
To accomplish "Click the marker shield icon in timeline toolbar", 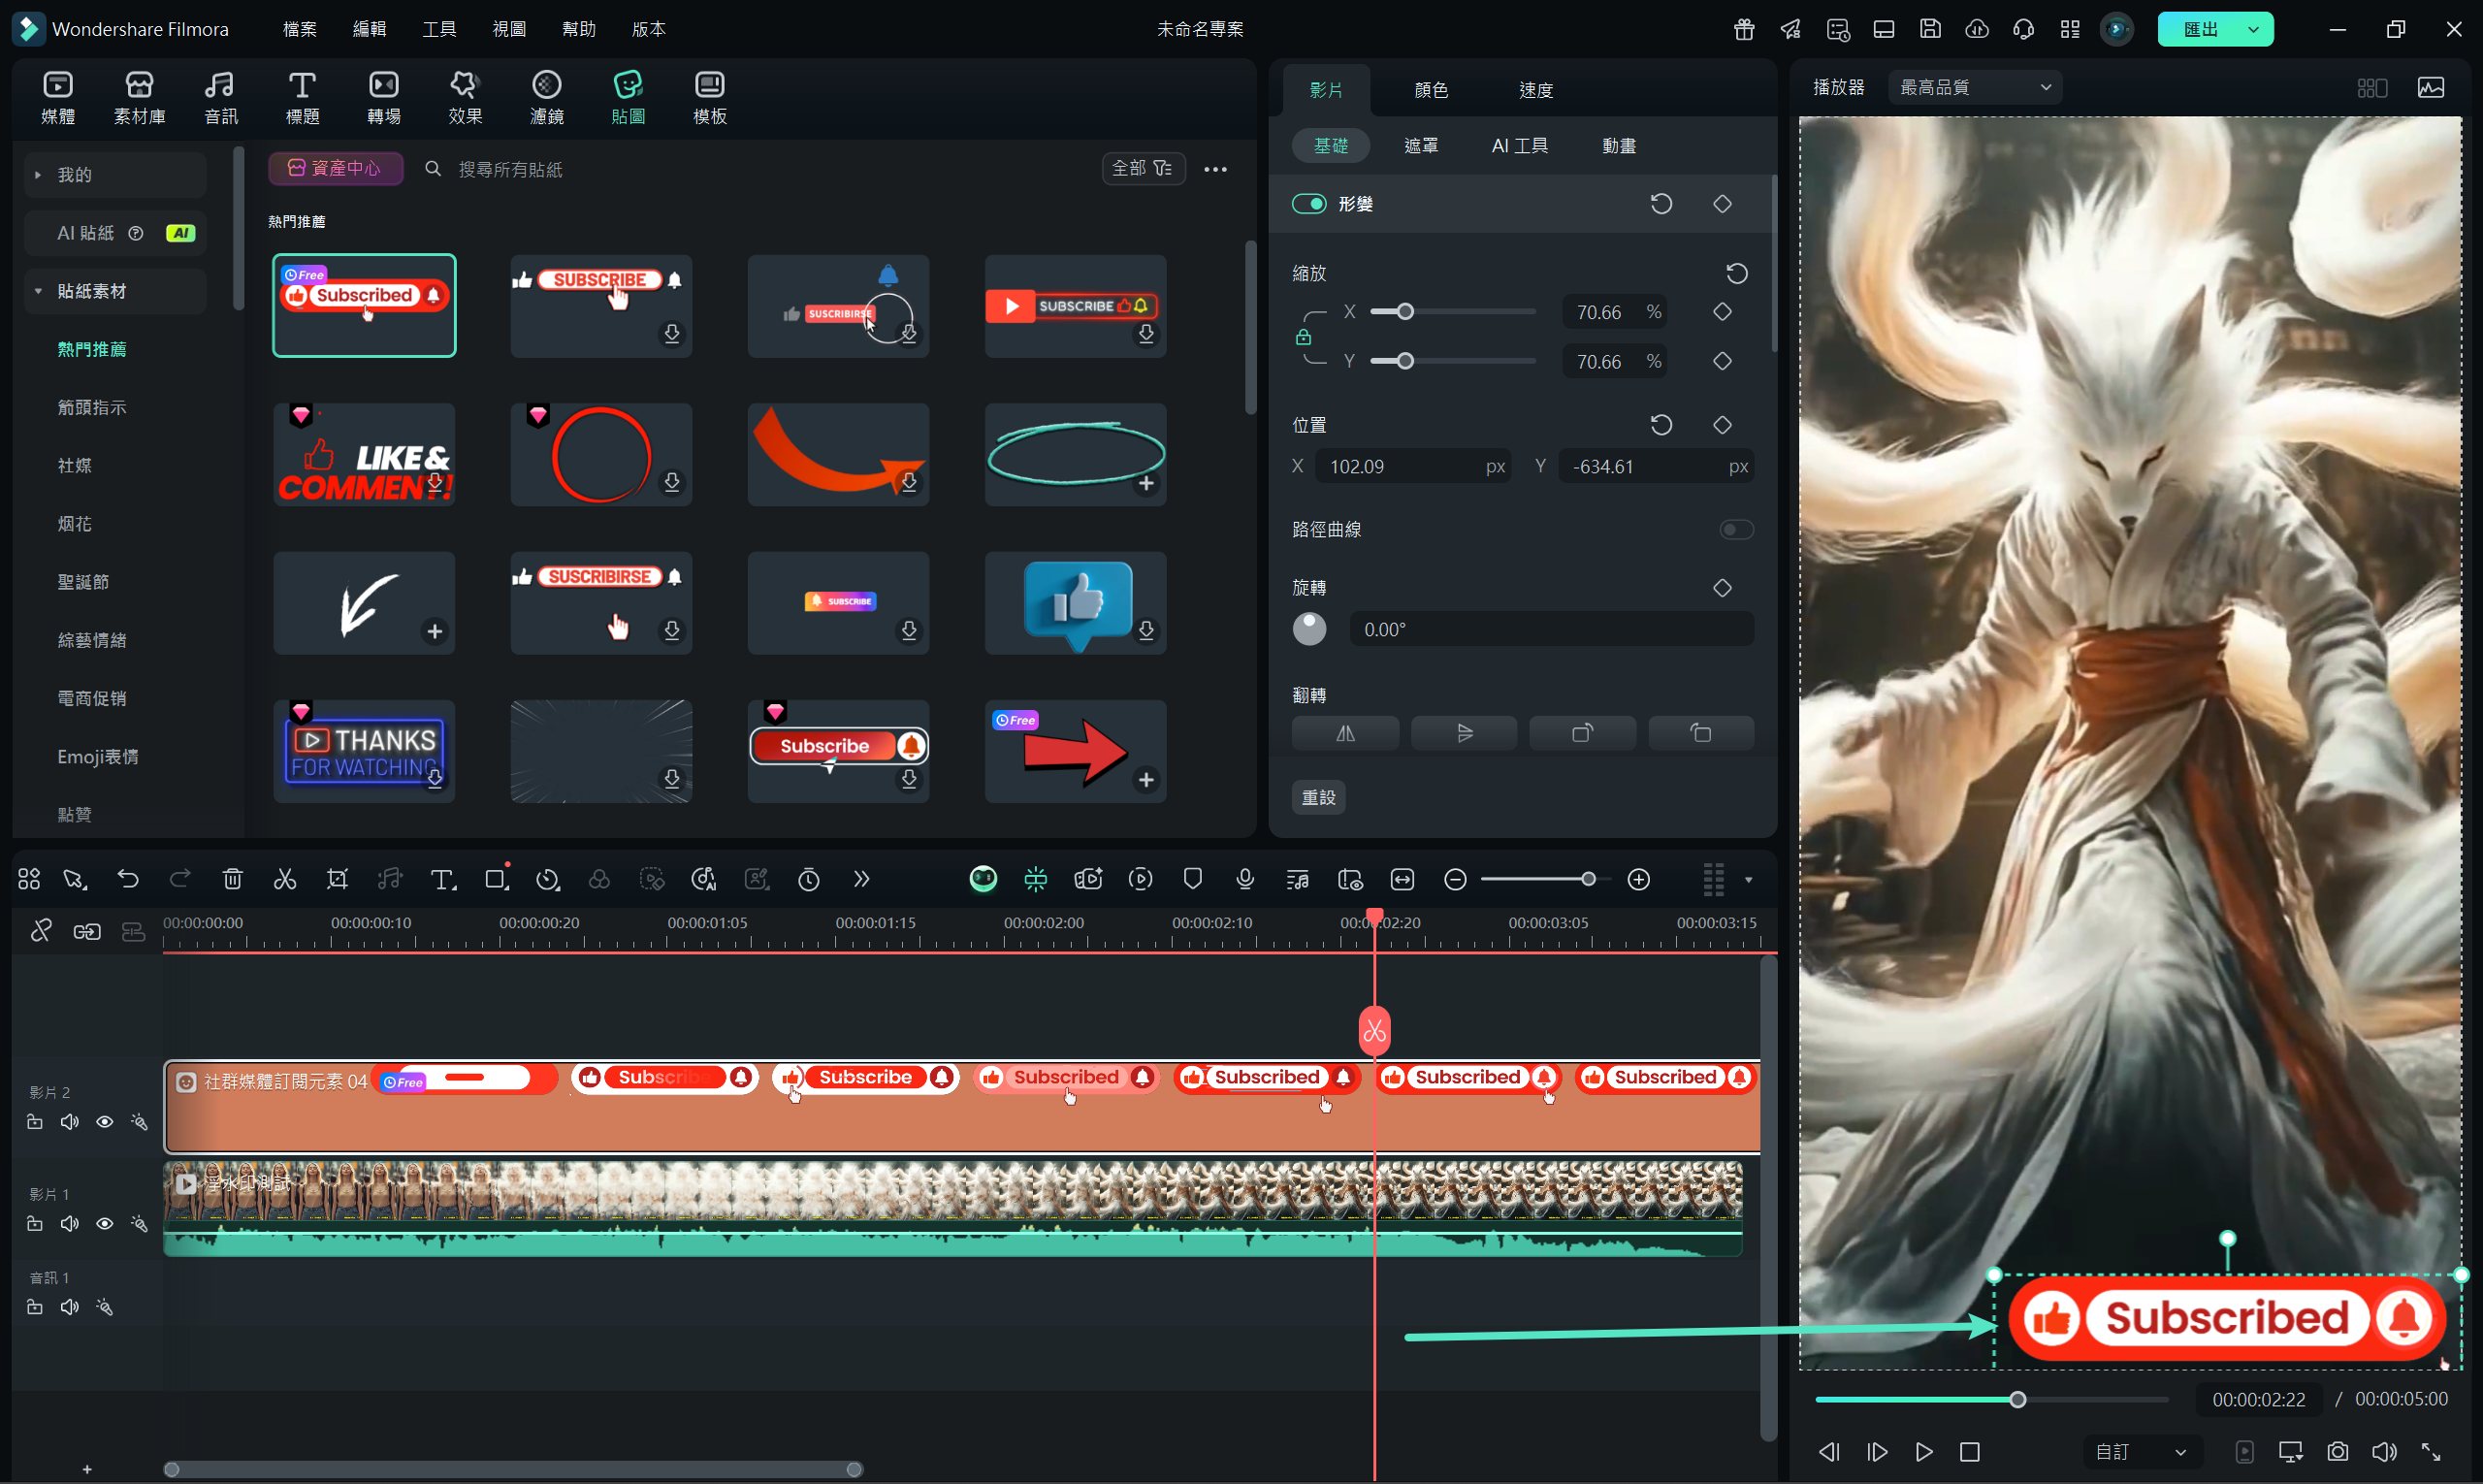I will tap(1193, 879).
